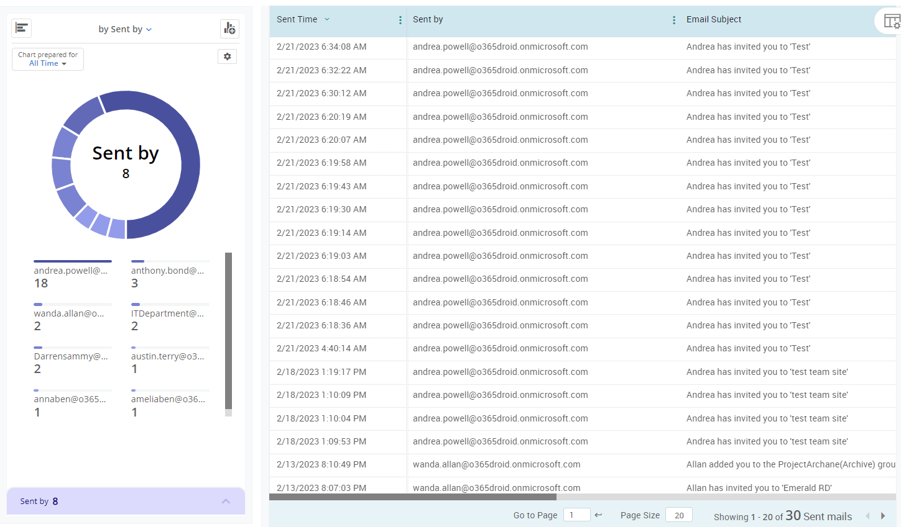901x527 pixels.
Task: Open the chart list panel icon
Action: pos(21,27)
